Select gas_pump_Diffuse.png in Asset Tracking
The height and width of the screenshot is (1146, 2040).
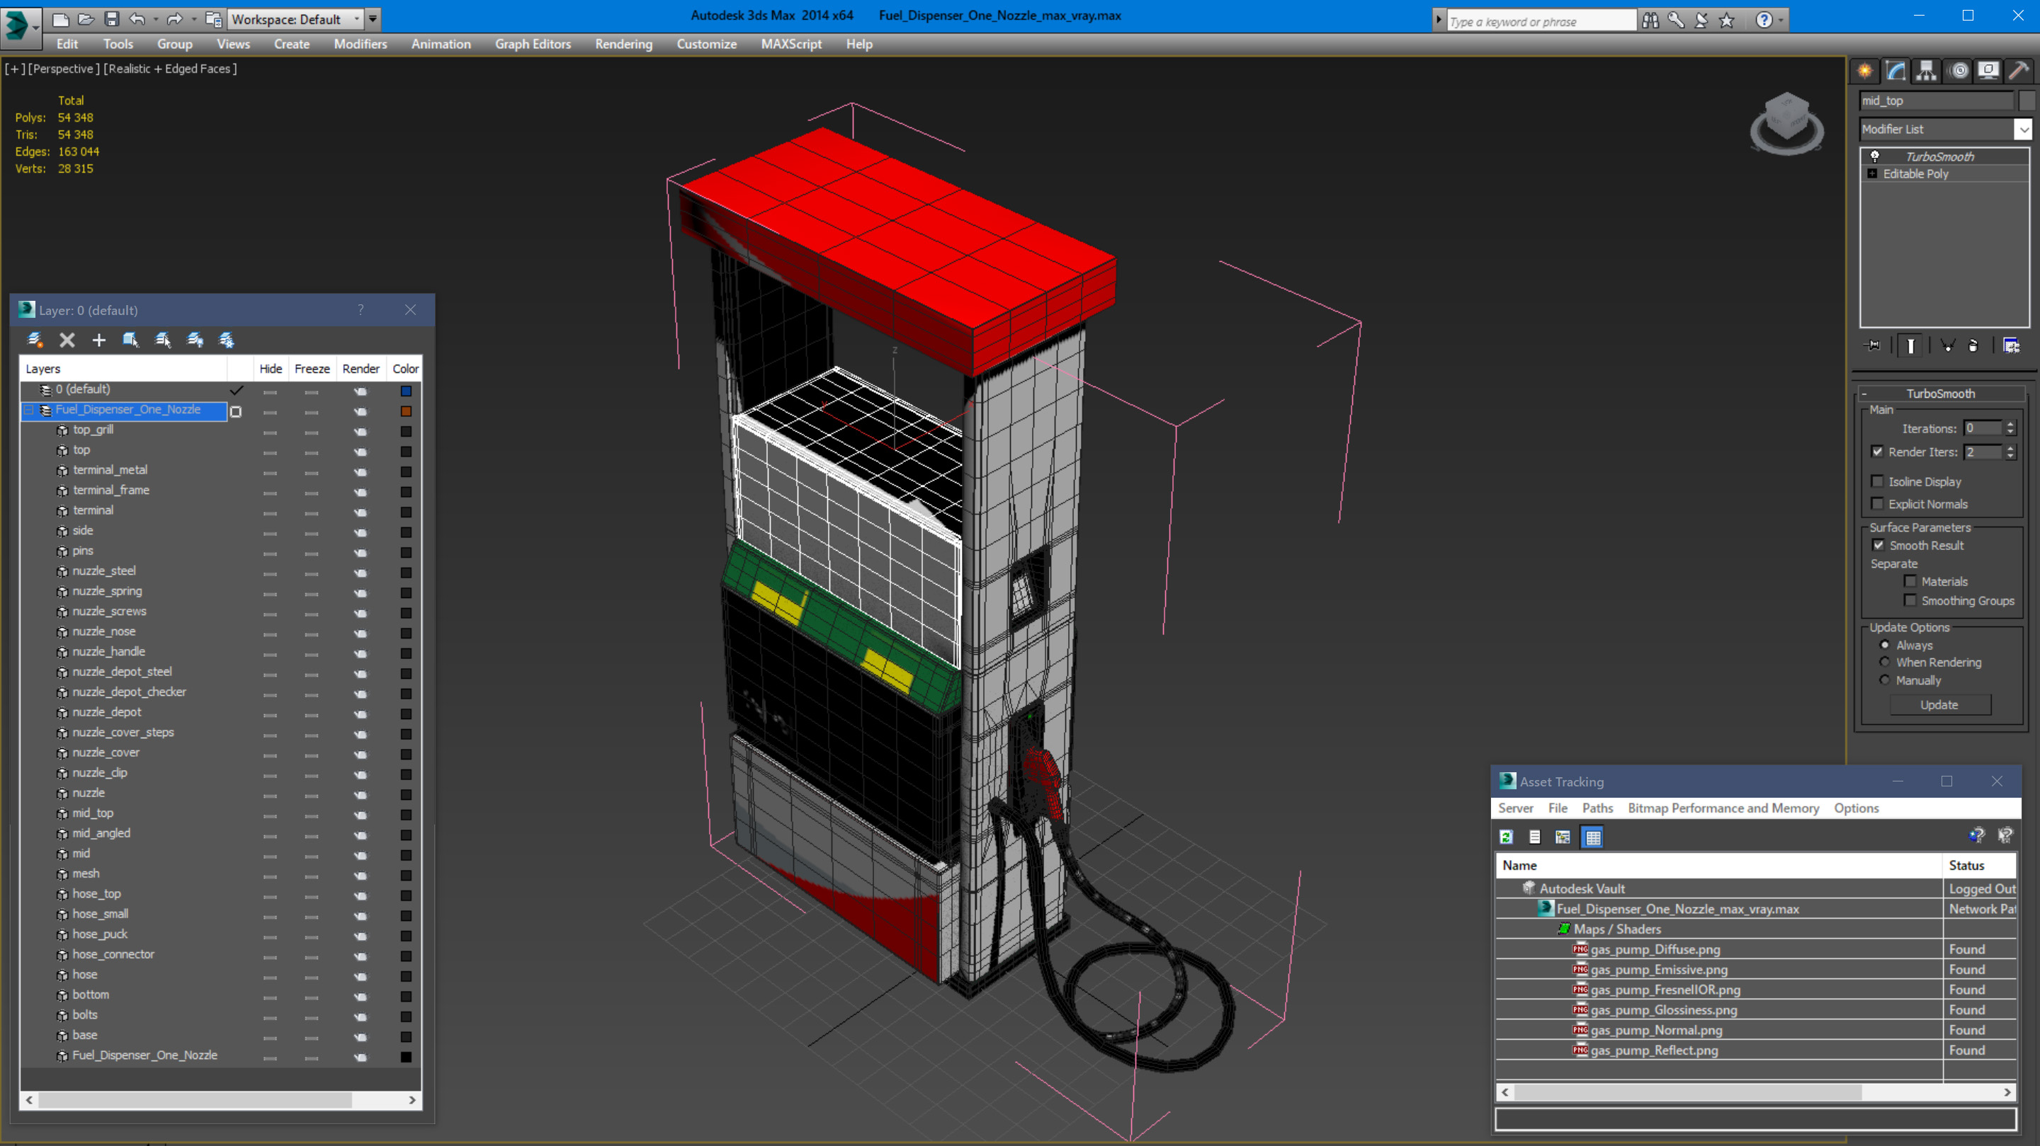coord(1655,949)
